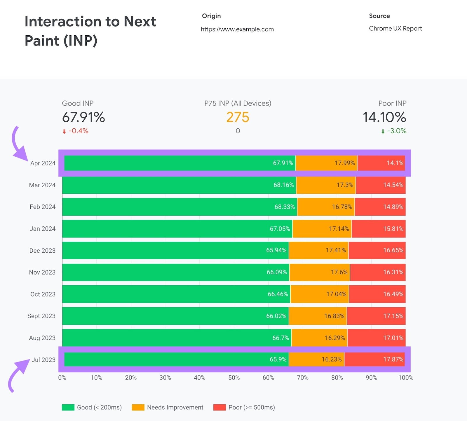Click the green downtrend arrow beside -3.0%
The image size is (467, 421).
[383, 131]
